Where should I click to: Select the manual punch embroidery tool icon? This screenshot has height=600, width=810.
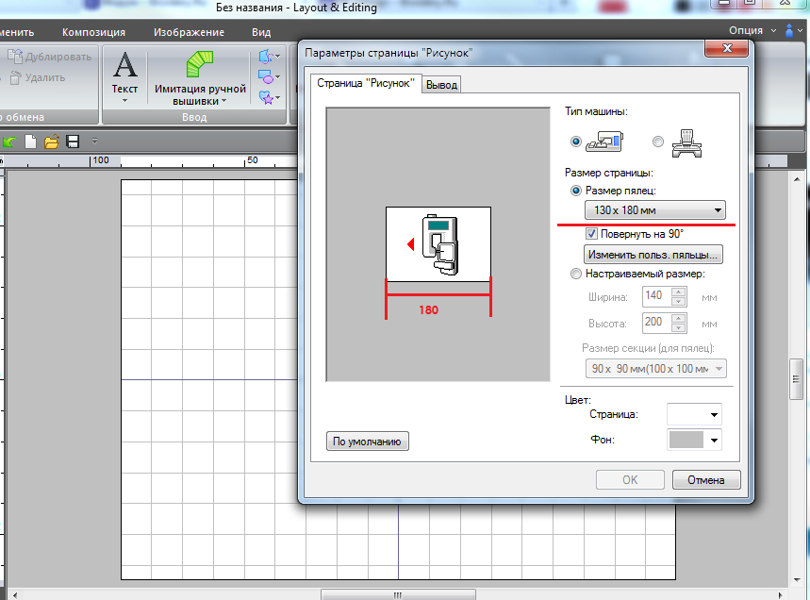tap(199, 68)
